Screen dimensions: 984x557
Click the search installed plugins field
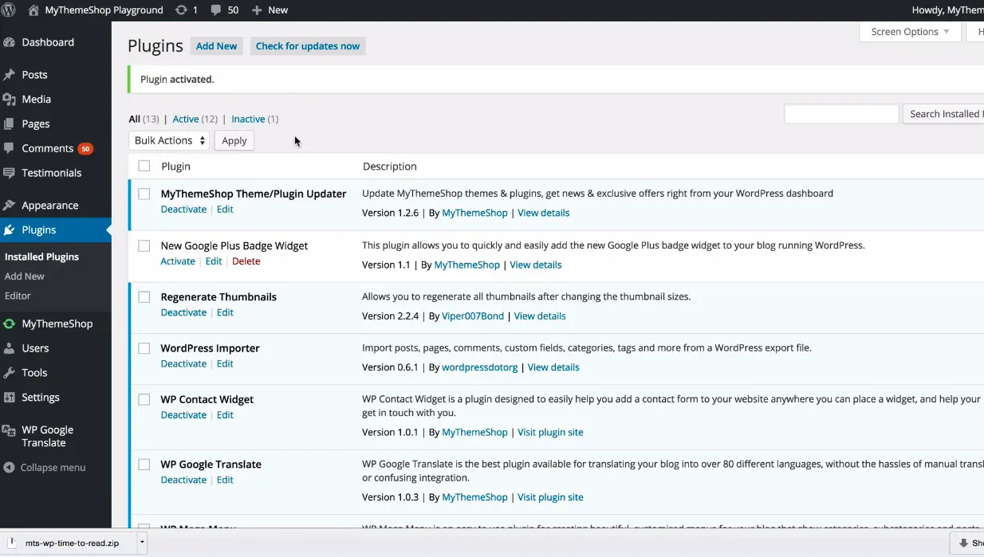click(841, 114)
